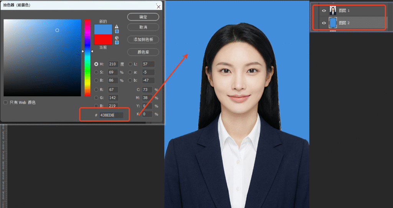Cancel with the 取消 button
Viewport: 393px width, 208px height.
pyautogui.click(x=143, y=27)
